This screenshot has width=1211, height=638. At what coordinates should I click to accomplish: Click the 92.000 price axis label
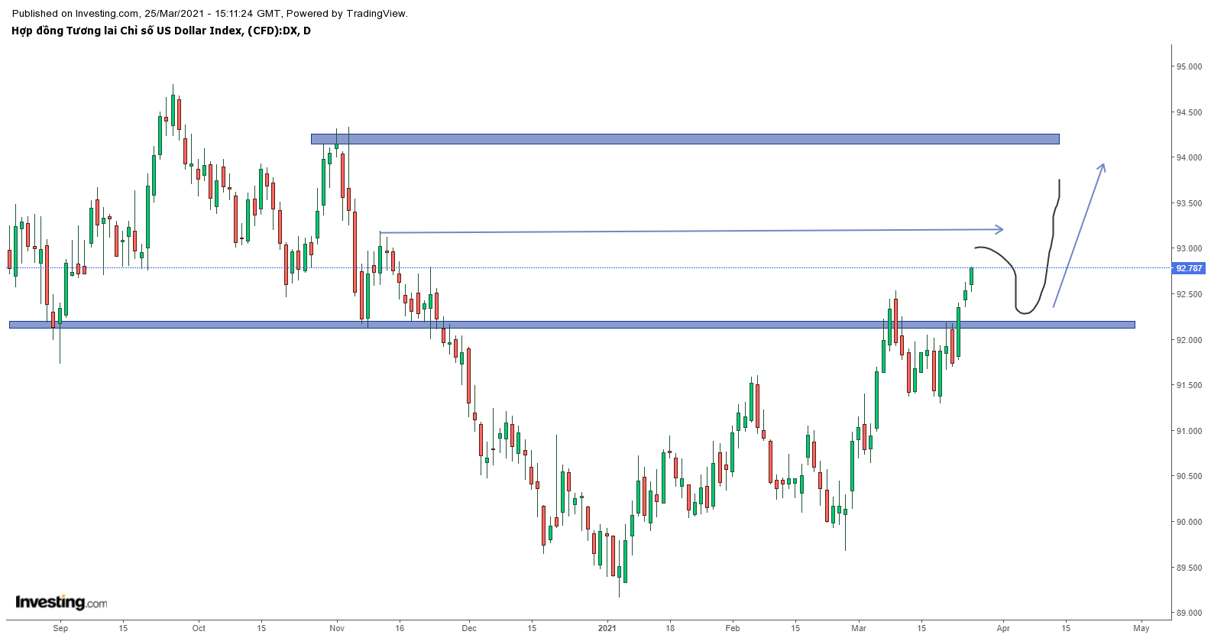[x=1189, y=340]
